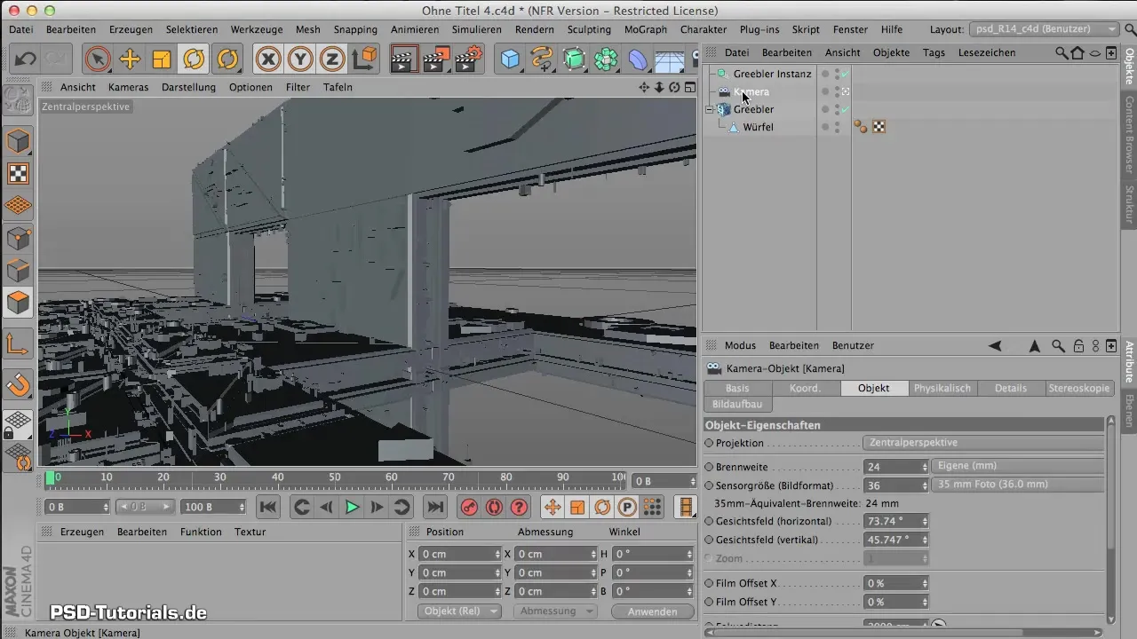
Task: Switch to the Koord. tab
Action: (805, 388)
